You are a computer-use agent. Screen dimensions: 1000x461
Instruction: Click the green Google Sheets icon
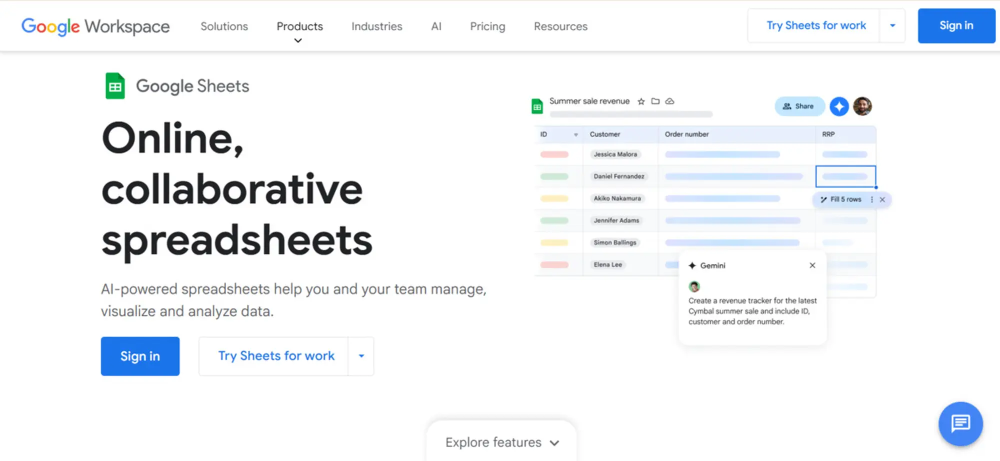[115, 86]
